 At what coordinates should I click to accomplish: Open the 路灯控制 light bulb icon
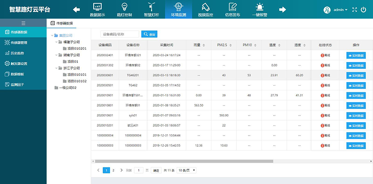pyautogui.click(x=124, y=7)
